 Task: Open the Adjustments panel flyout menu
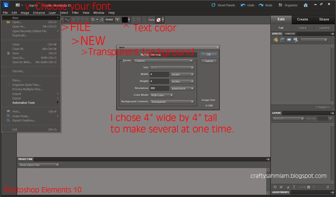coord(332,192)
